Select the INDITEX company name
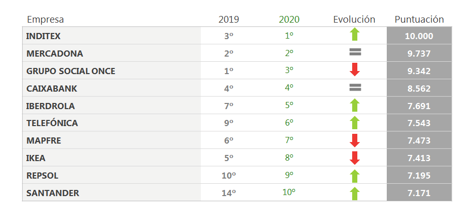This screenshot has height=210, width=473. (44, 36)
